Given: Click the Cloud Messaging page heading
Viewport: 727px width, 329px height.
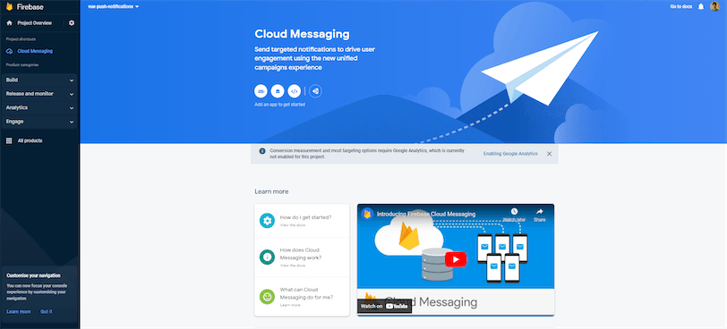Looking at the screenshot, I should click(302, 34).
